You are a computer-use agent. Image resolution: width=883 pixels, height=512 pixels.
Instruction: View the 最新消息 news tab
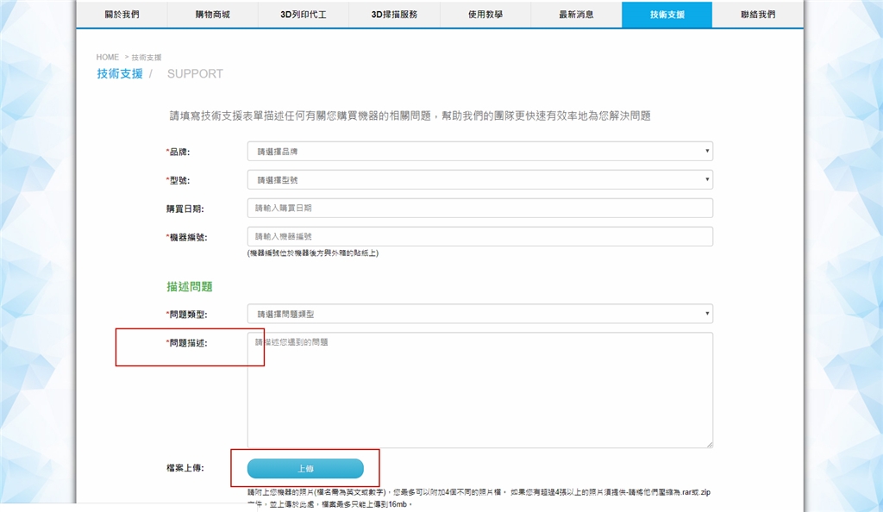point(576,15)
